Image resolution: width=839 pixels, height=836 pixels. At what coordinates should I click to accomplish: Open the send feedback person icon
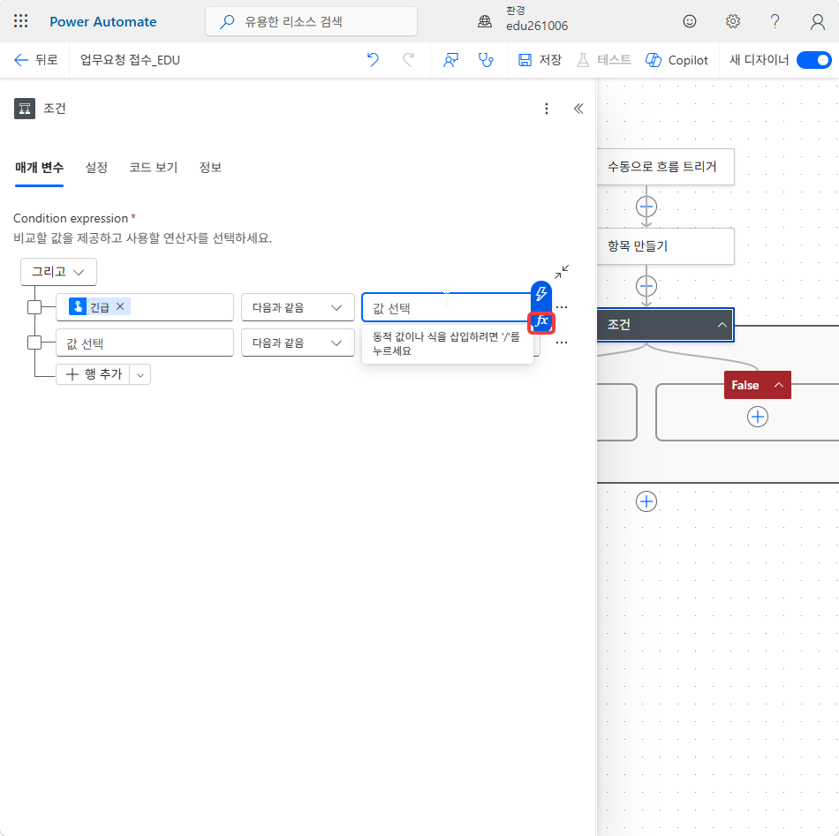450,60
